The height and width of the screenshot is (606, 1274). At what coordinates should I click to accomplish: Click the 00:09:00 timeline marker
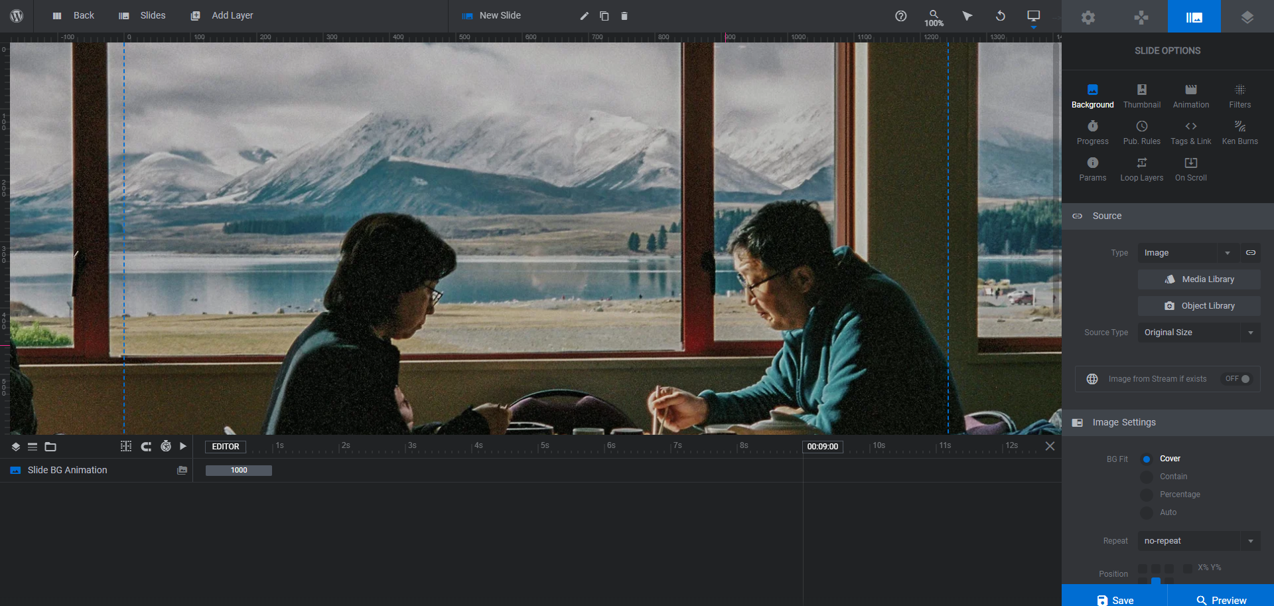point(823,447)
